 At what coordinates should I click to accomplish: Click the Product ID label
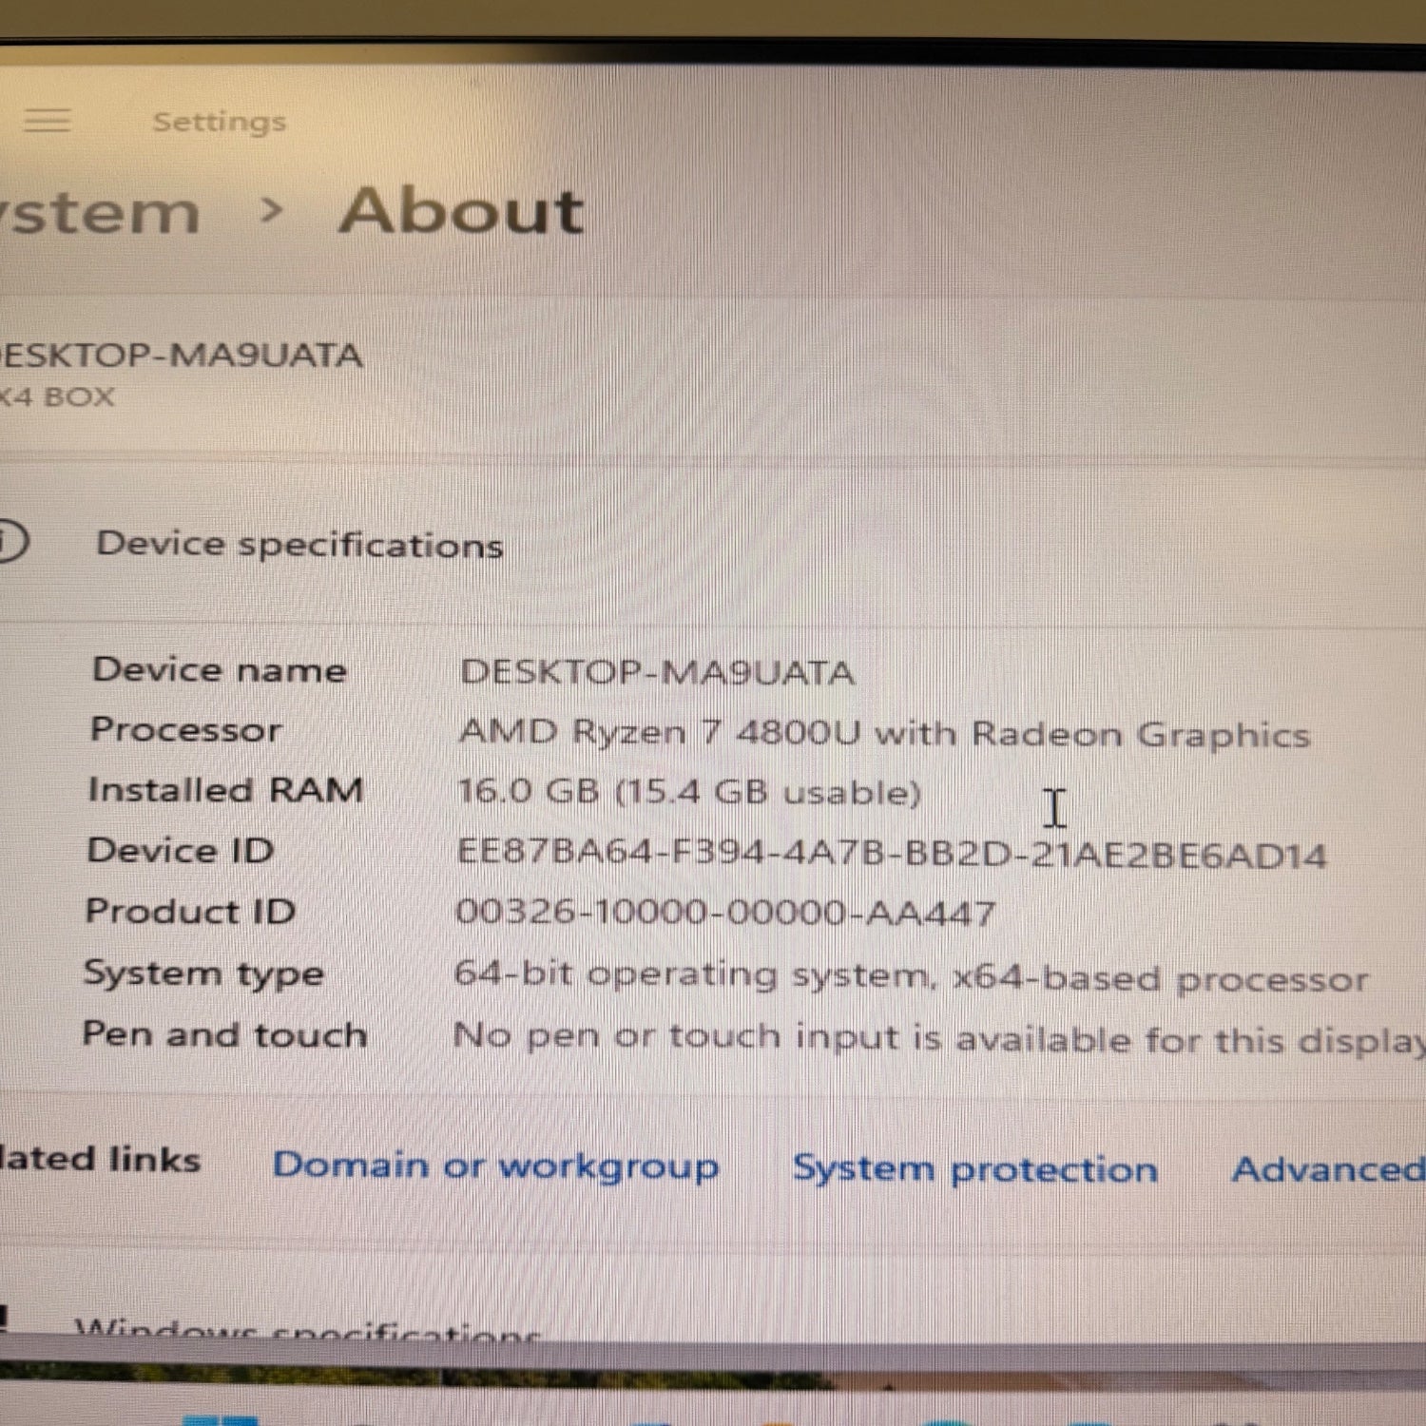pyautogui.click(x=190, y=912)
